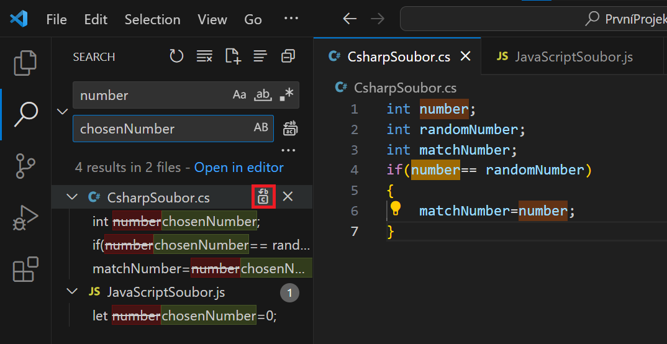Screen dimensions: 667x344
Task: Open the Extensions view
Action: click(25, 269)
